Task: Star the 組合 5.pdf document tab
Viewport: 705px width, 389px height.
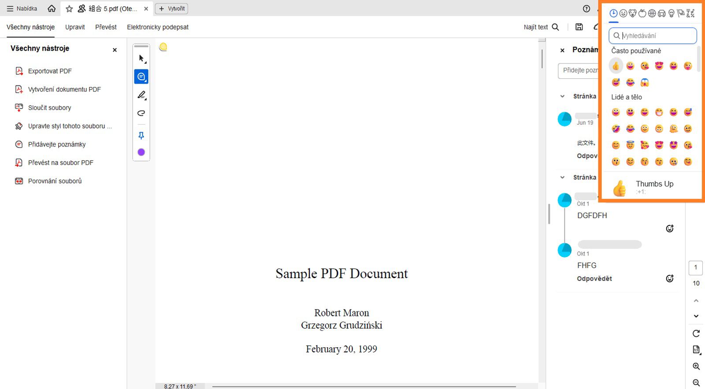Action: click(69, 8)
